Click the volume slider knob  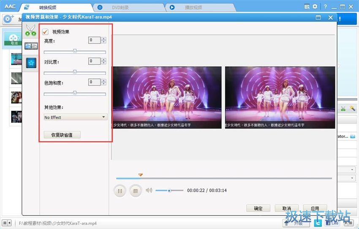point(169,190)
